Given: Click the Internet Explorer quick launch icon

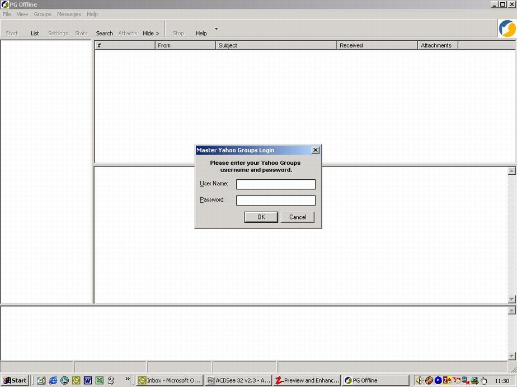Looking at the screenshot, I should click(x=53, y=380).
